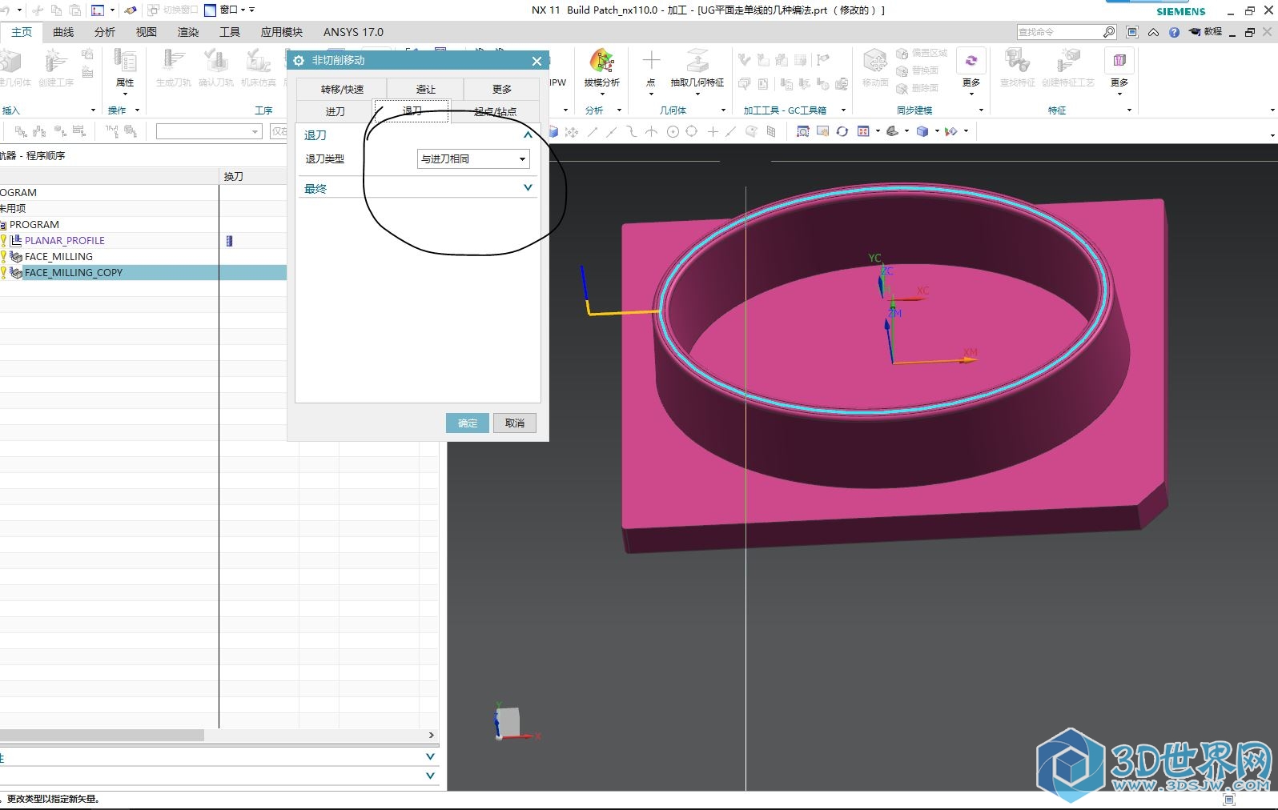Open the ANSYS 17.0 ribbon tab
Screen dimensions: 1278x810
click(x=353, y=32)
